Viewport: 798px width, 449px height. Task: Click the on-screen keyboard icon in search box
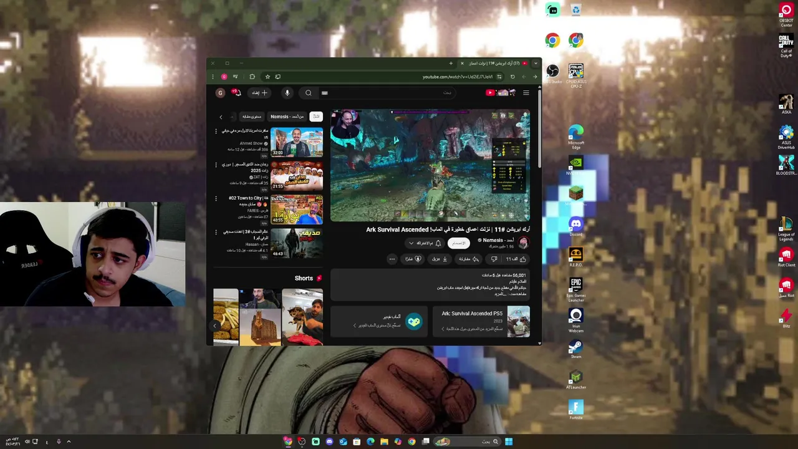(x=325, y=93)
